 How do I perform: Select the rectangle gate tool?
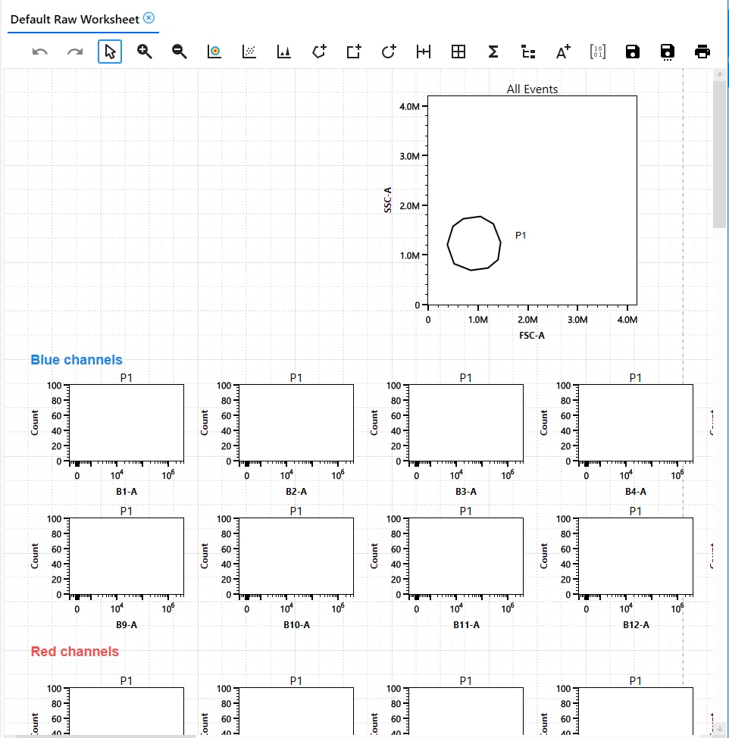(x=352, y=52)
